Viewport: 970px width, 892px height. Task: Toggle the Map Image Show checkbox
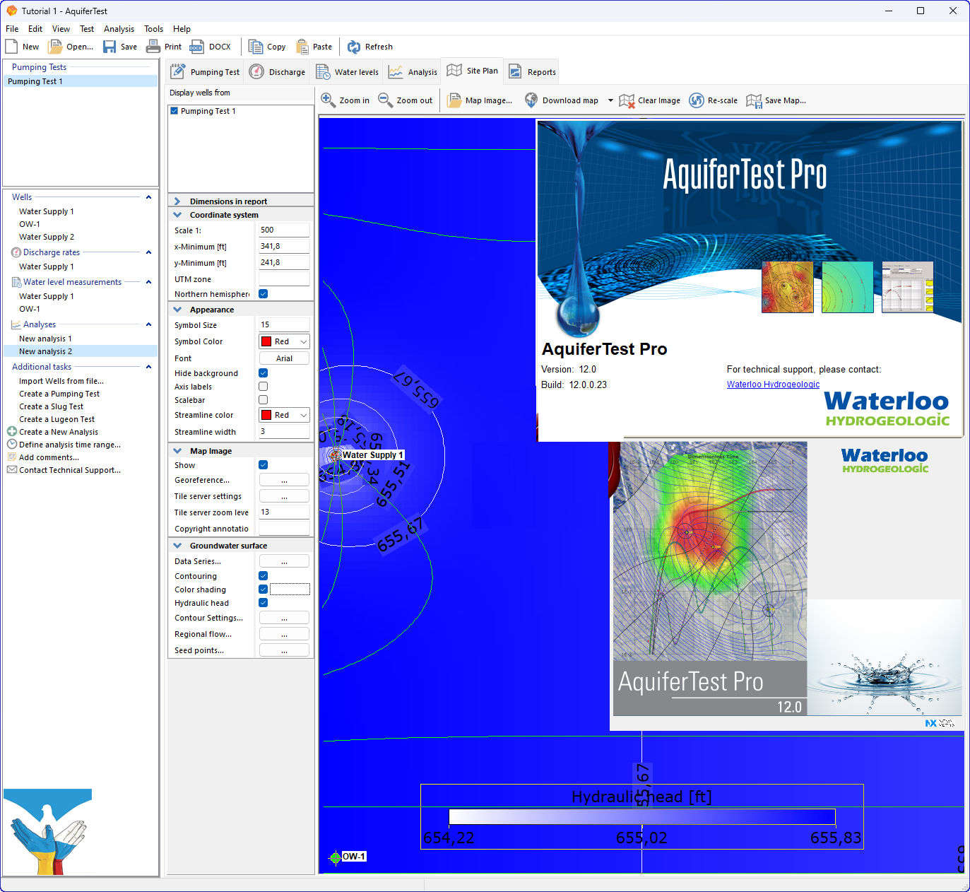click(263, 464)
